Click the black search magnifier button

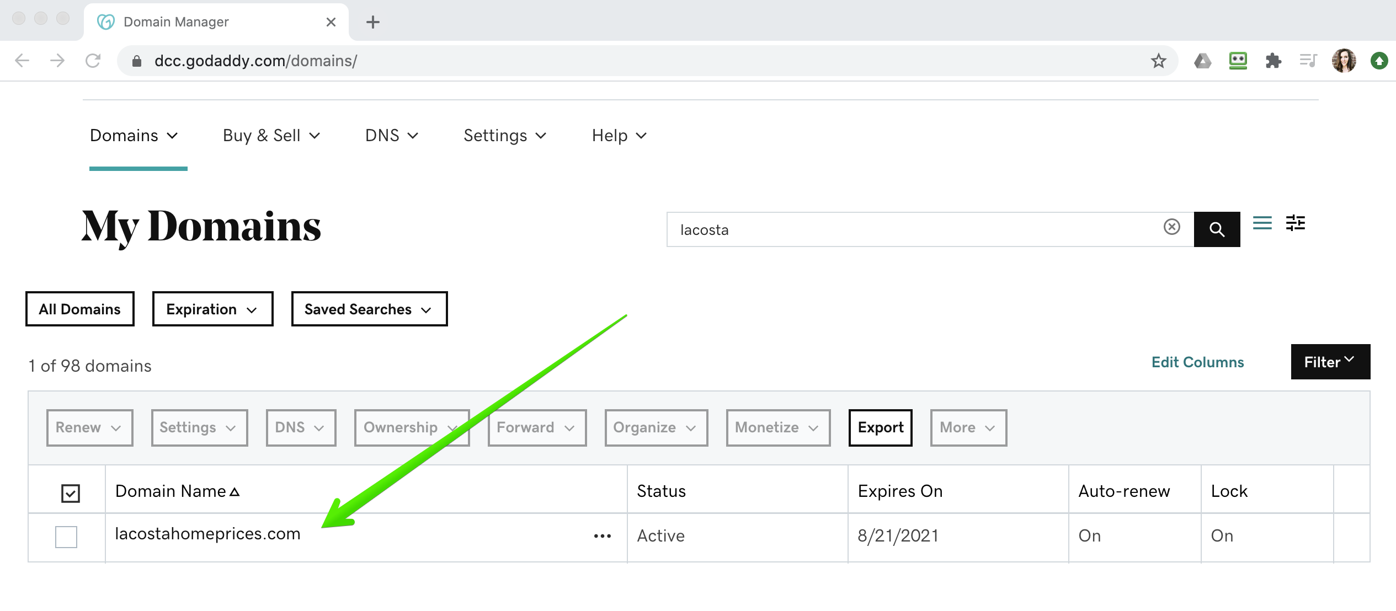(x=1216, y=229)
